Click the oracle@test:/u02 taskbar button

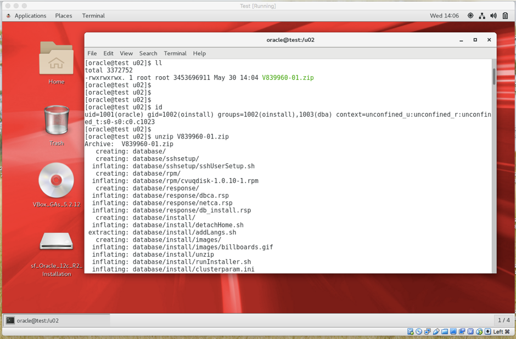point(55,320)
